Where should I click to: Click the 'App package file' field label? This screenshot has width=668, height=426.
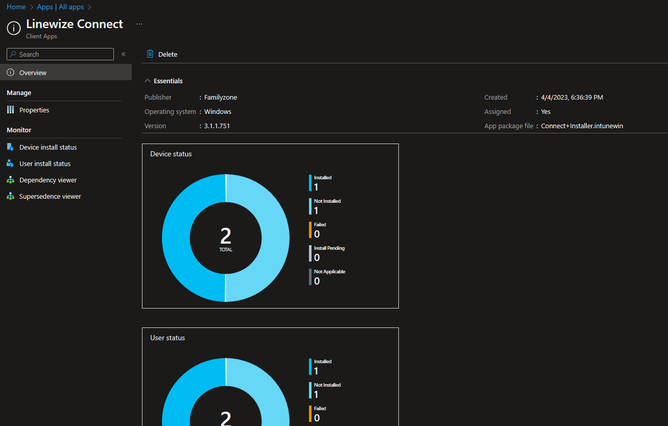(509, 126)
